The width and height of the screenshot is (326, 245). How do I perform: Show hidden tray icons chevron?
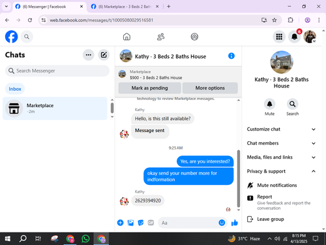[269, 238]
